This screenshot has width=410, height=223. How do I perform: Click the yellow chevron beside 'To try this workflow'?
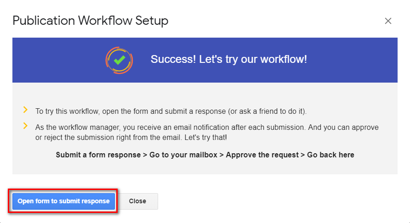pyautogui.click(x=25, y=110)
